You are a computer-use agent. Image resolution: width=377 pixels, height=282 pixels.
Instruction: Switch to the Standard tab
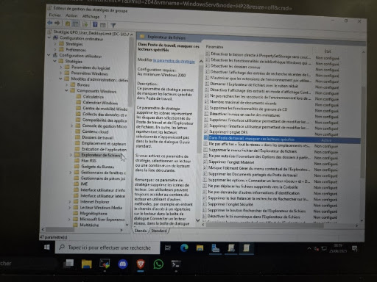pos(159,231)
